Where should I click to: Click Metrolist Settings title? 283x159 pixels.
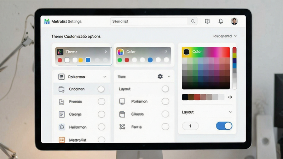tap(67, 22)
